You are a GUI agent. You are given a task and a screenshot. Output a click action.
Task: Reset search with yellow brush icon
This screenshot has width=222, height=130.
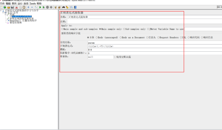(x=67, y=7)
